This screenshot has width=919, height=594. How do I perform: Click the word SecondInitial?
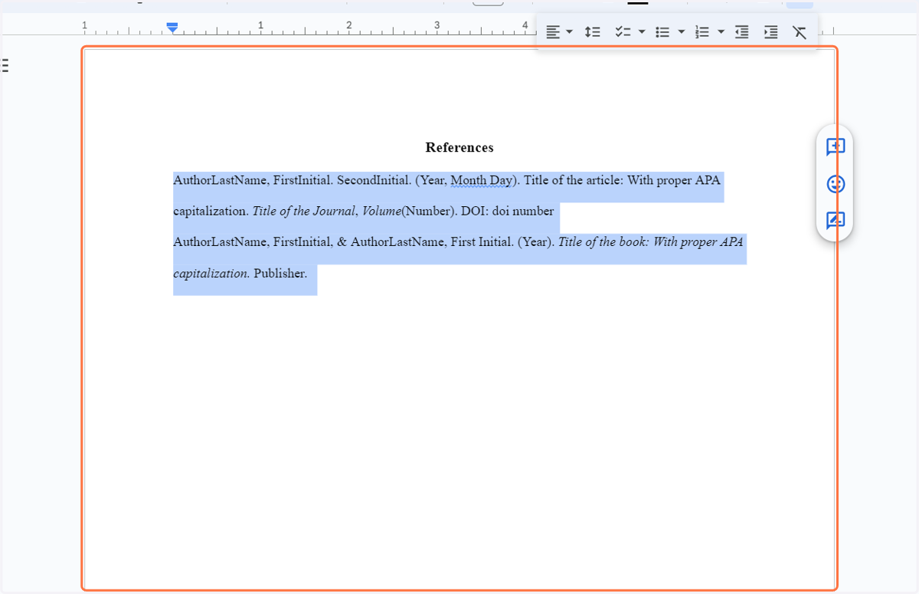374,181
